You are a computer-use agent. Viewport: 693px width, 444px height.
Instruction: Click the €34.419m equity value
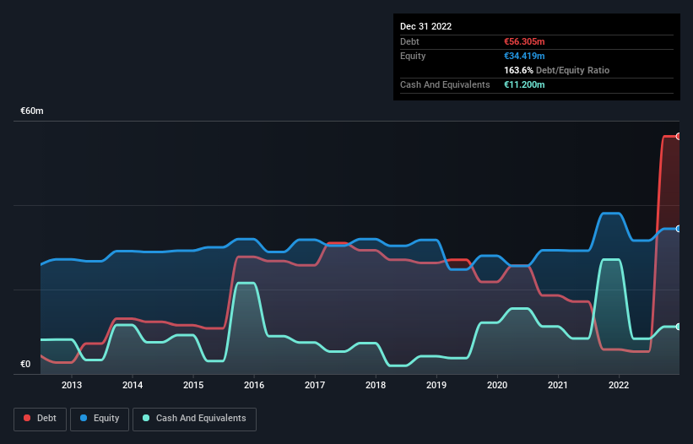[524, 56]
